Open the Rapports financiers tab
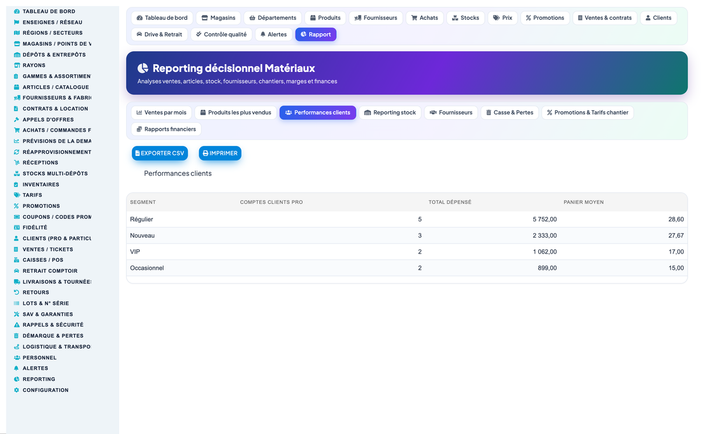Image resolution: width=701 pixels, height=434 pixels. click(x=166, y=129)
